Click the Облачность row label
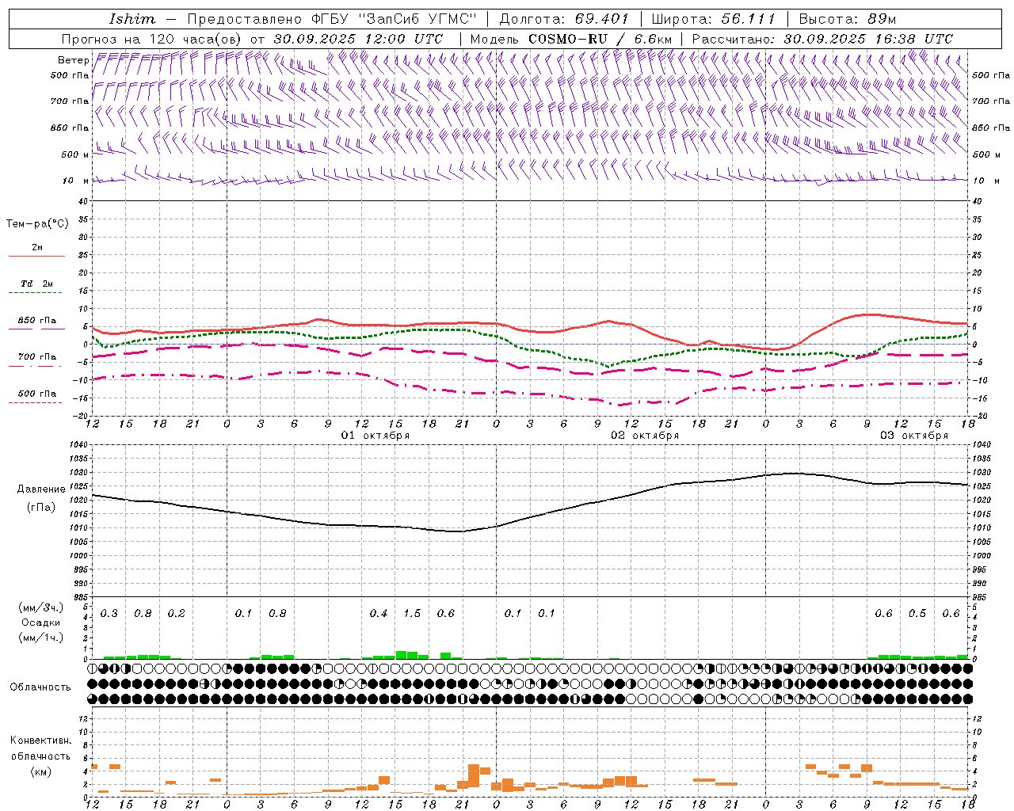1014x811 pixels. [x=40, y=687]
